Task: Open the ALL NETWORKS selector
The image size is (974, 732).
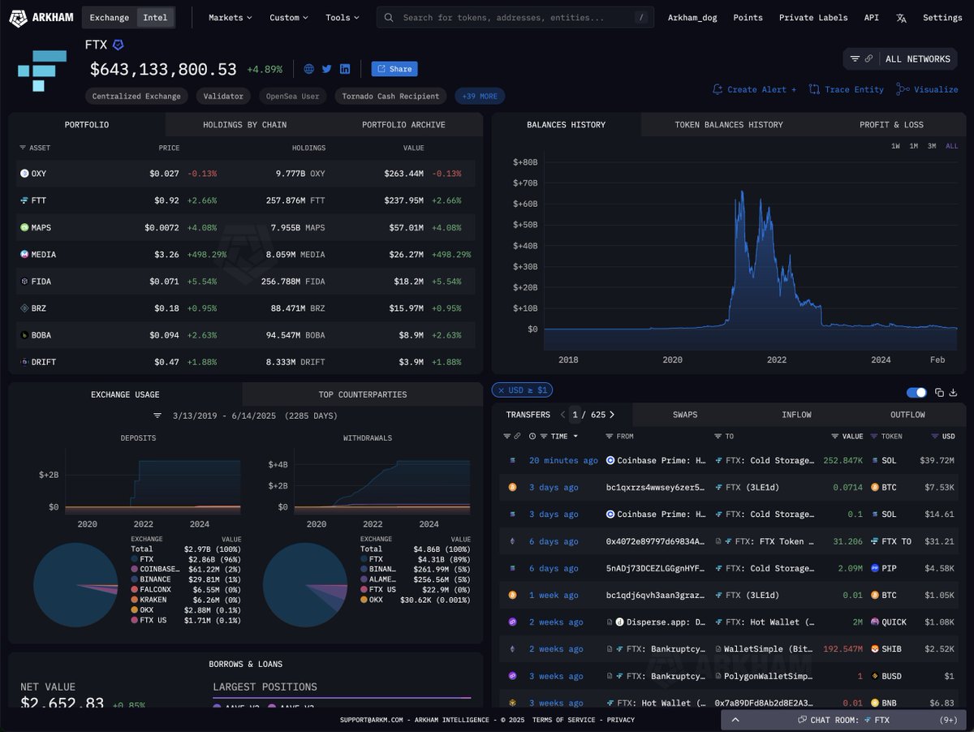Action: click(900, 59)
